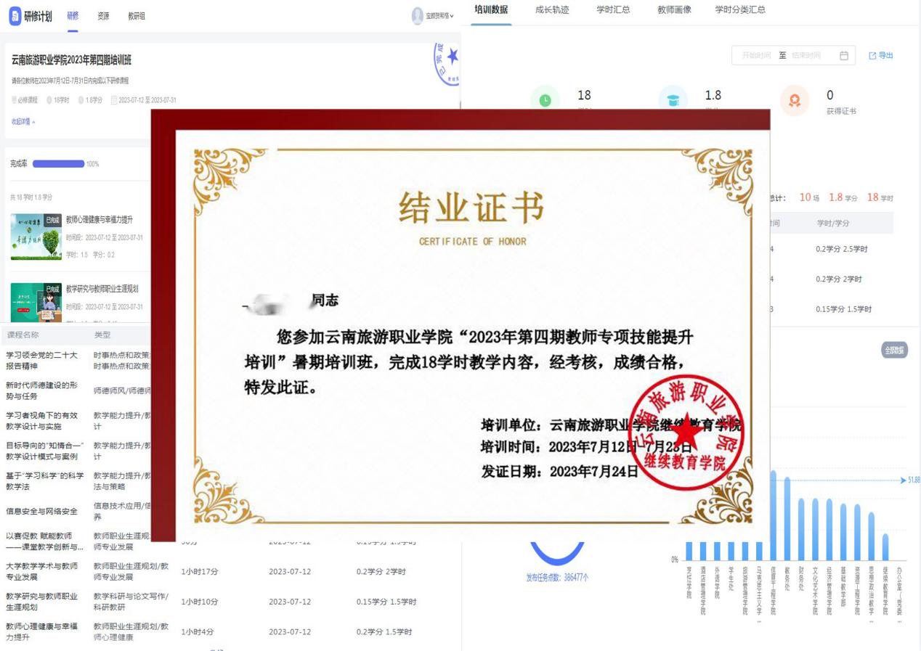
Task: Click the user avatar icon
Action: (418, 16)
